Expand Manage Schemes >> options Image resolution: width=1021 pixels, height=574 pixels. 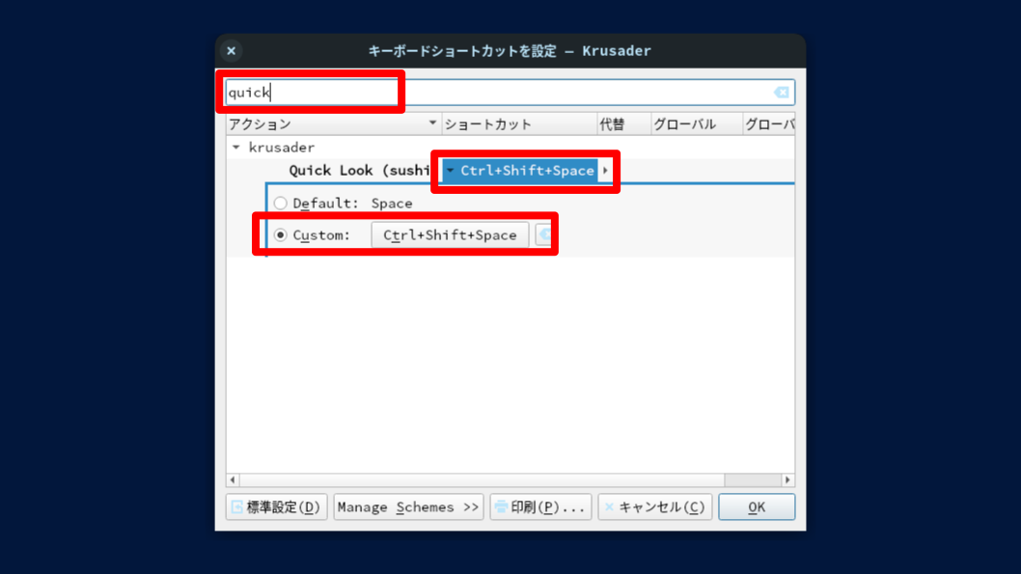click(409, 507)
